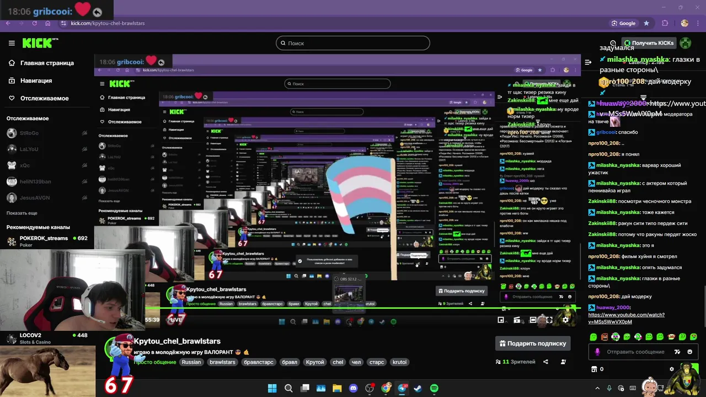Open Spotify from the taskbar
Screen dimensions: 706x397
click(x=434, y=388)
